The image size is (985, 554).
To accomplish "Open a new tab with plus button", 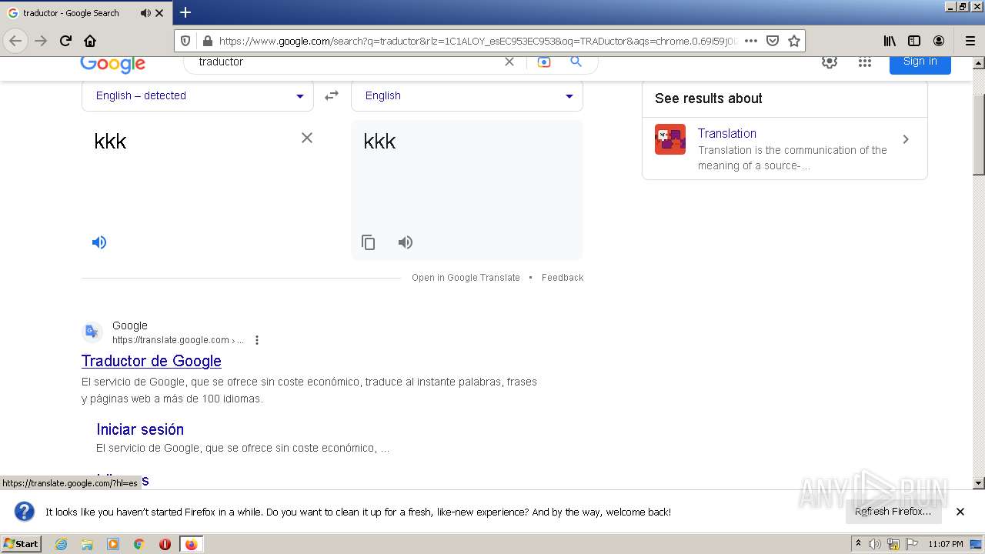I will 185,12.
